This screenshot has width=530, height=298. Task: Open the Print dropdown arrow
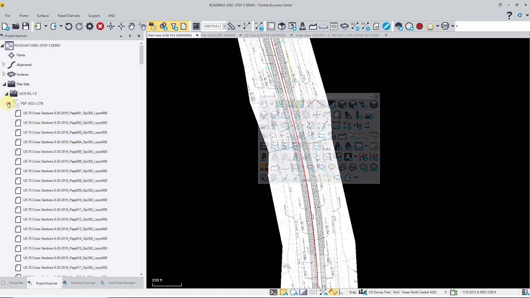point(453,26)
